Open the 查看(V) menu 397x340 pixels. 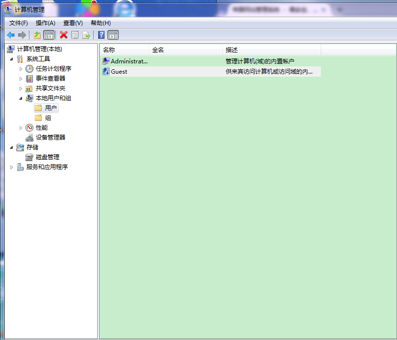click(x=73, y=23)
